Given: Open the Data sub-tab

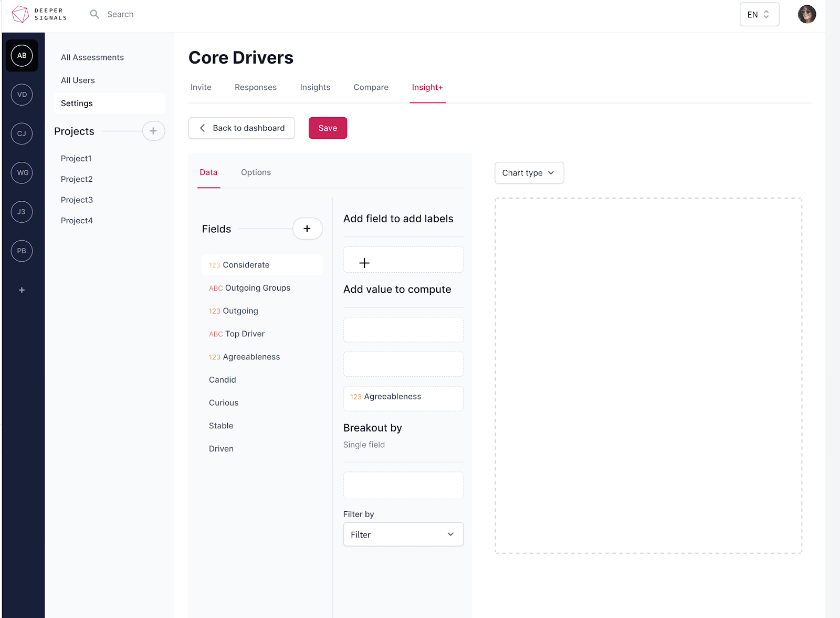Looking at the screenshot, I should pyautogui.click(x=208, y=172).
